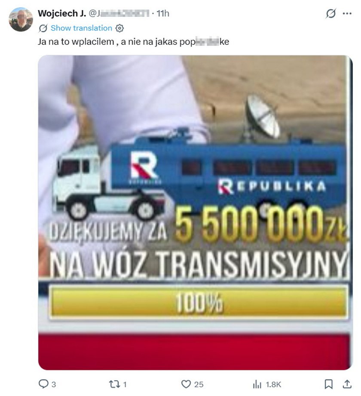Click the Grok icon beside Show translation
This screenshot has width=361, height=396.
coord(43,28)
